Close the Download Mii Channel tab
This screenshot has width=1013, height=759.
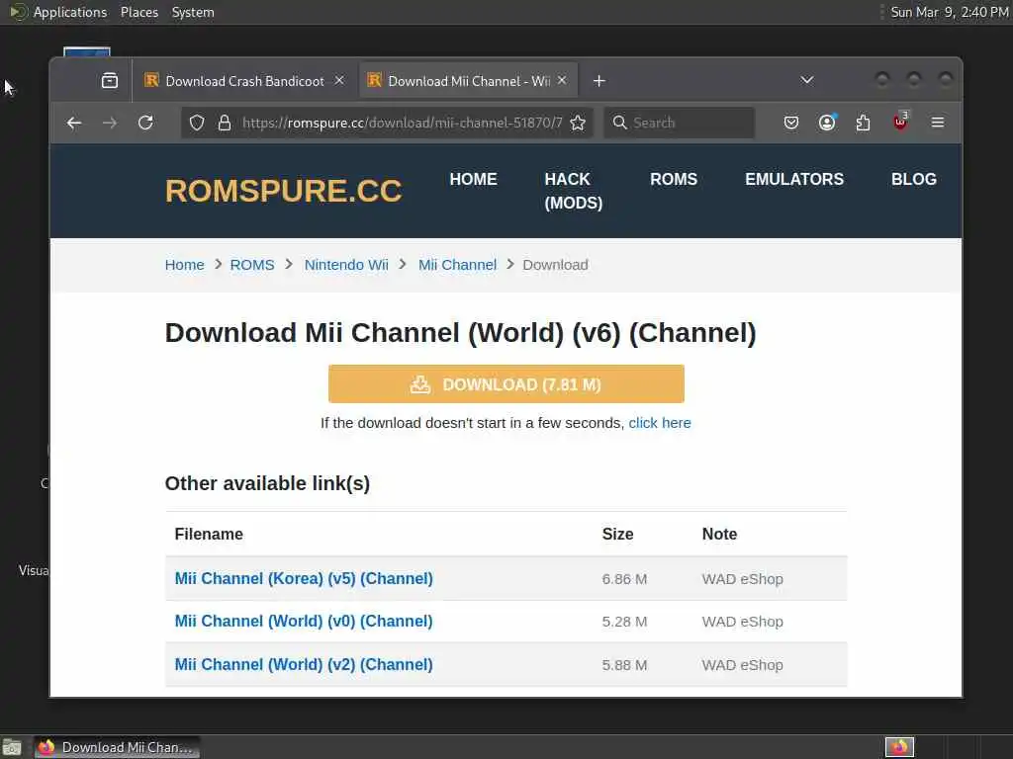562,81
